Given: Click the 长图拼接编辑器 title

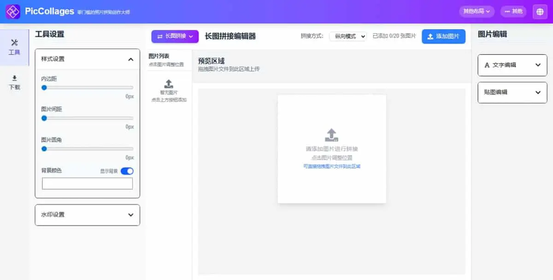Looking at the screenshot, I should click(x=230, y=36).
